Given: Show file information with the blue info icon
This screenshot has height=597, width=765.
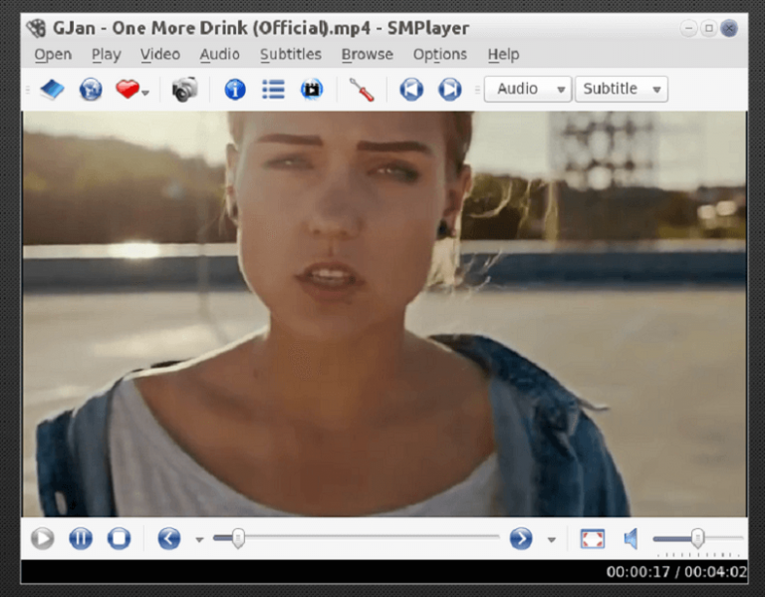Looking at the screenshot, I should (235, 90).
